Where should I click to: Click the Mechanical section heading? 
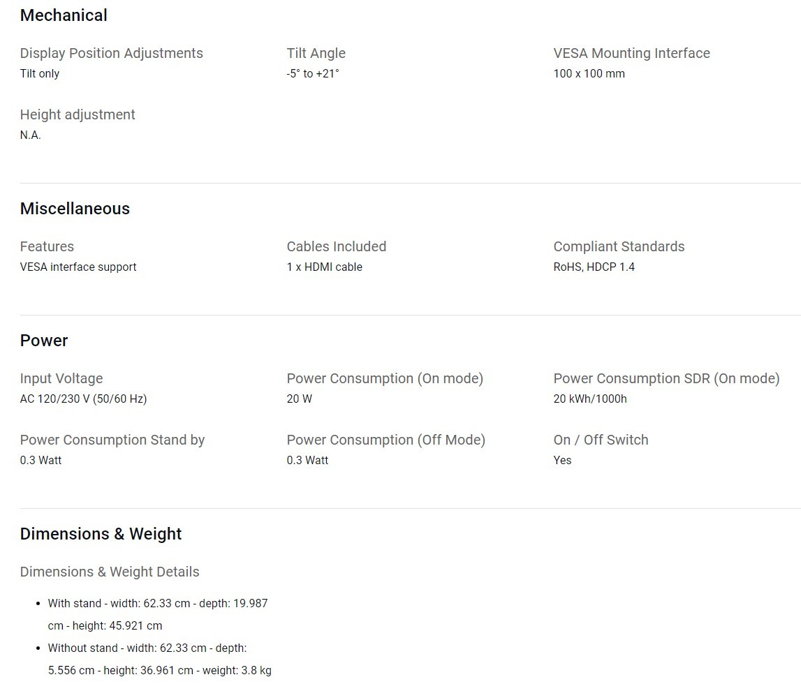[x=64, y=15]
